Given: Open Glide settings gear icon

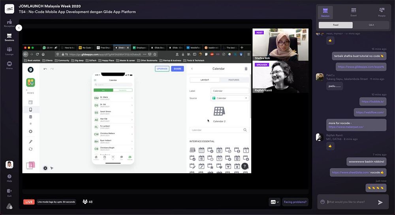Looking at the screenshot, I should (x=30, y=131).
